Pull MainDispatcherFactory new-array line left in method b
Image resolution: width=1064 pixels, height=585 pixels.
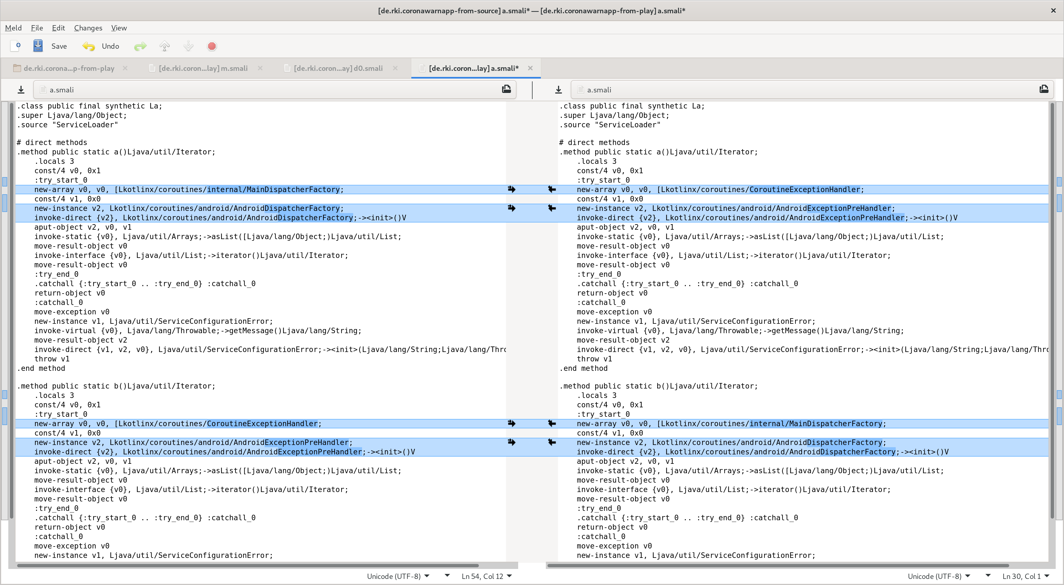pyautogui.click(x=552, y=423)
